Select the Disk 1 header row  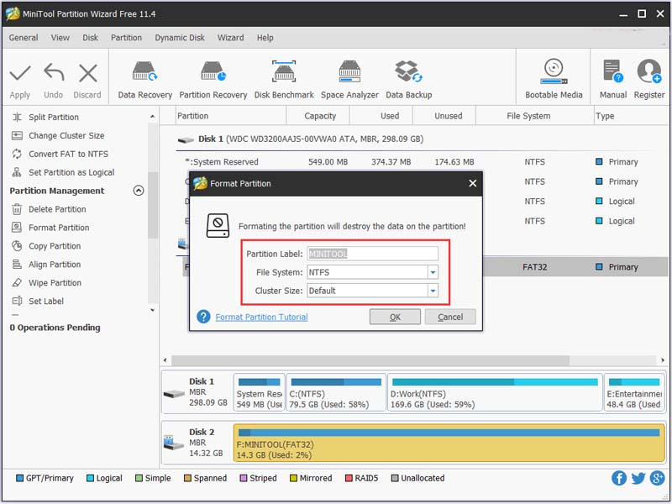click(x=423, y=139)
